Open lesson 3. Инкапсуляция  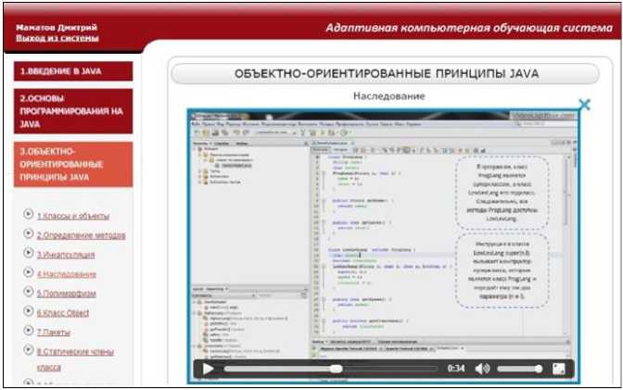66,255
